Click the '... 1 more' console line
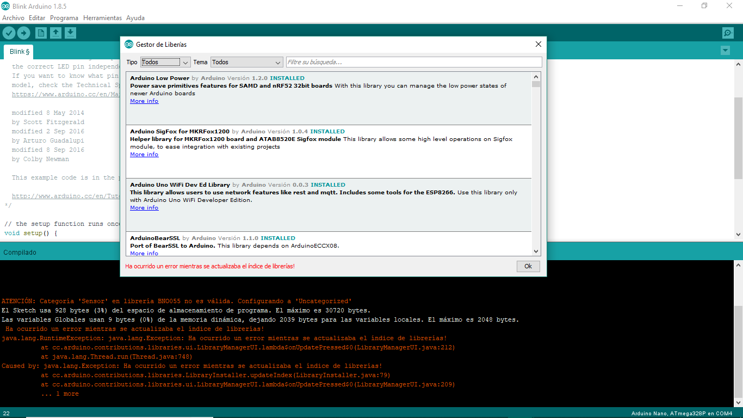 pos(60,394)
